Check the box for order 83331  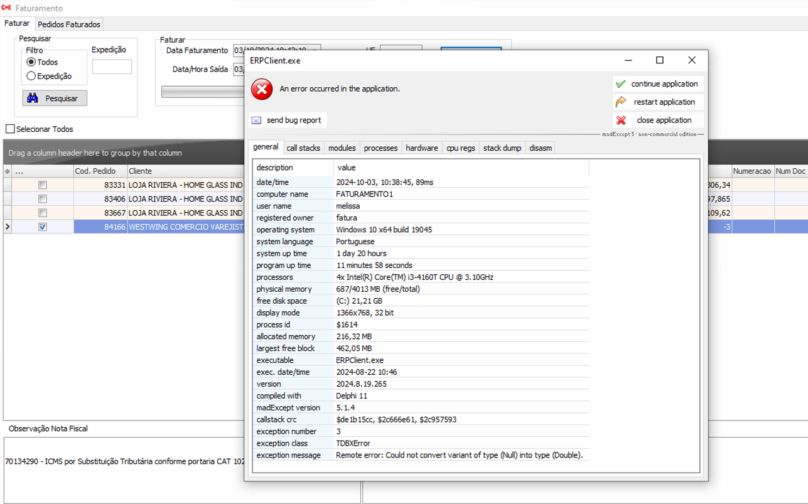[x=43, y=185]
